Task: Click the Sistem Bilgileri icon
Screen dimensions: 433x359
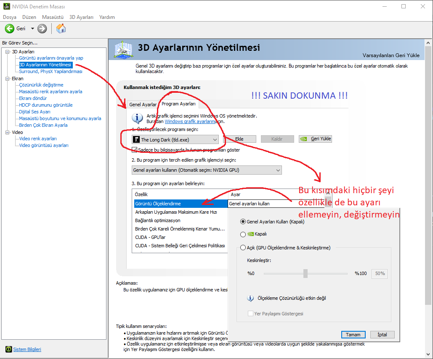Action: (8, 349)
